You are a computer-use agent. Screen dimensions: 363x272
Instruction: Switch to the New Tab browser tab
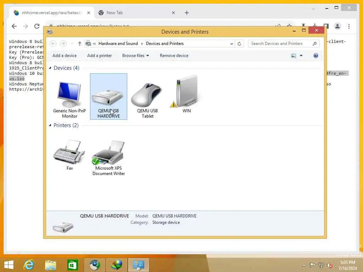(136, 13)
